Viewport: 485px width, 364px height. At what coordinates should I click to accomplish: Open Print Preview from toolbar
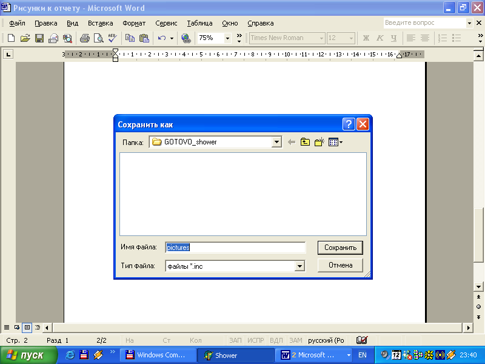[x=99, y=38]
